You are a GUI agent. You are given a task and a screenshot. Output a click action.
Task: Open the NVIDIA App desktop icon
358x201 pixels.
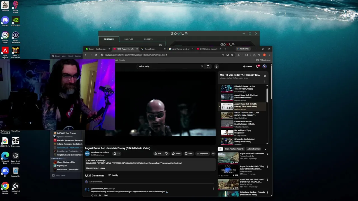click(x=15, y=21)
